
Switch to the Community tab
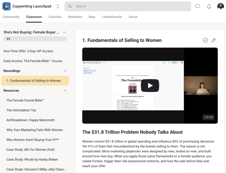click(x=11, y=17)
